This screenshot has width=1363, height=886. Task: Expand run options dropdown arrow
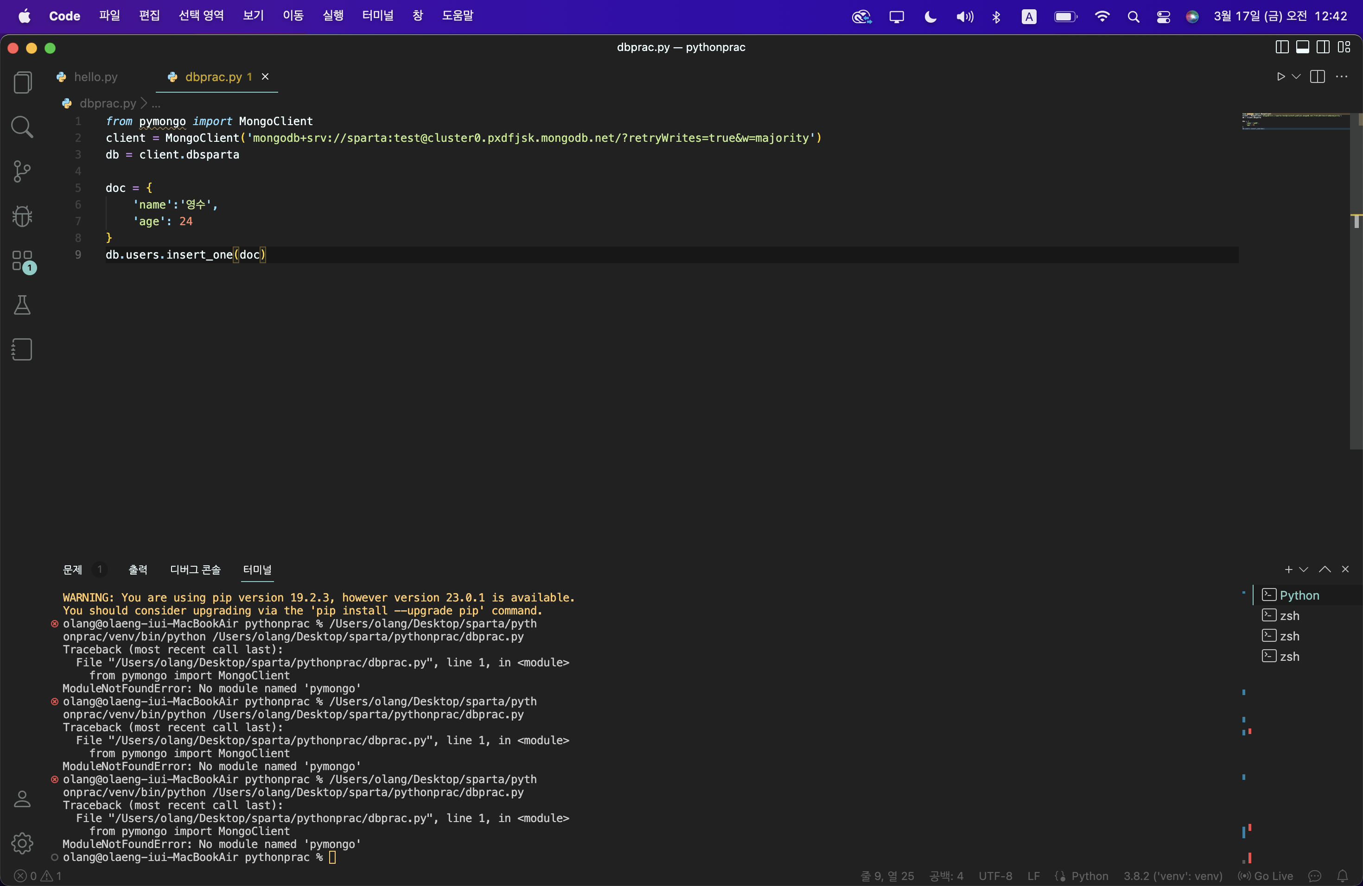1296,77
